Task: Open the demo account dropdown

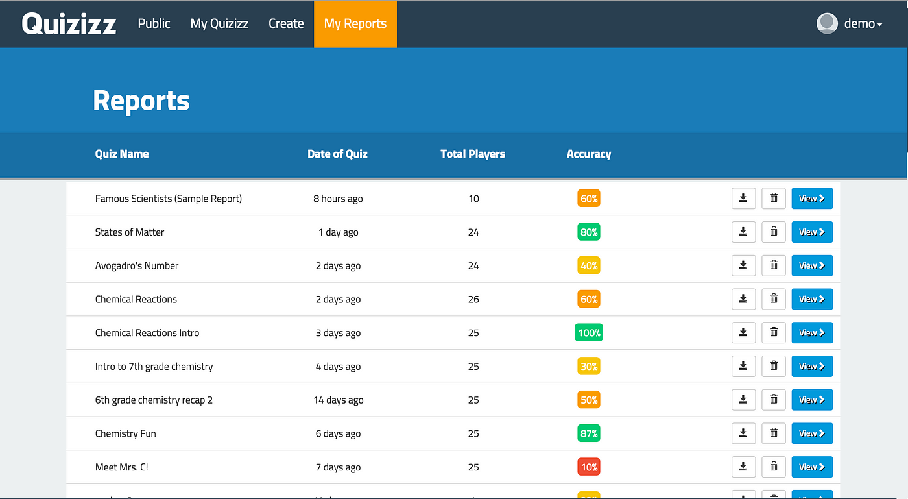Action: (x=863, y=24)
